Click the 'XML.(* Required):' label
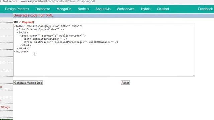The width and height of the screenshot is (214, 120). (24, 22)
